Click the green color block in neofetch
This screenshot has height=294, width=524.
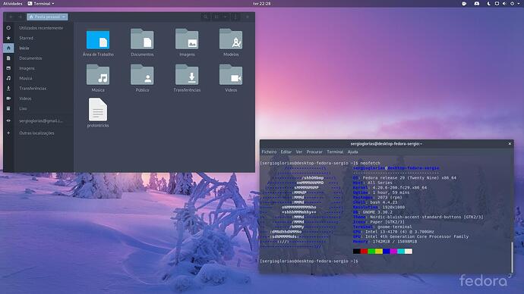[x=371, y=252]
